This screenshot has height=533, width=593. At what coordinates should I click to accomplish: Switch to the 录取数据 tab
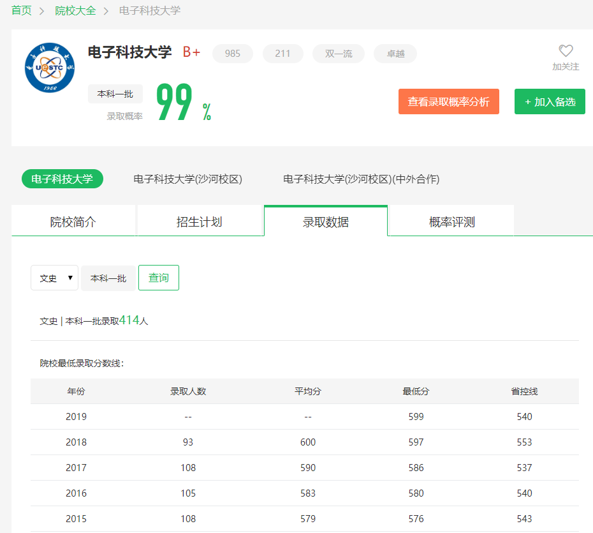(326, 221)
